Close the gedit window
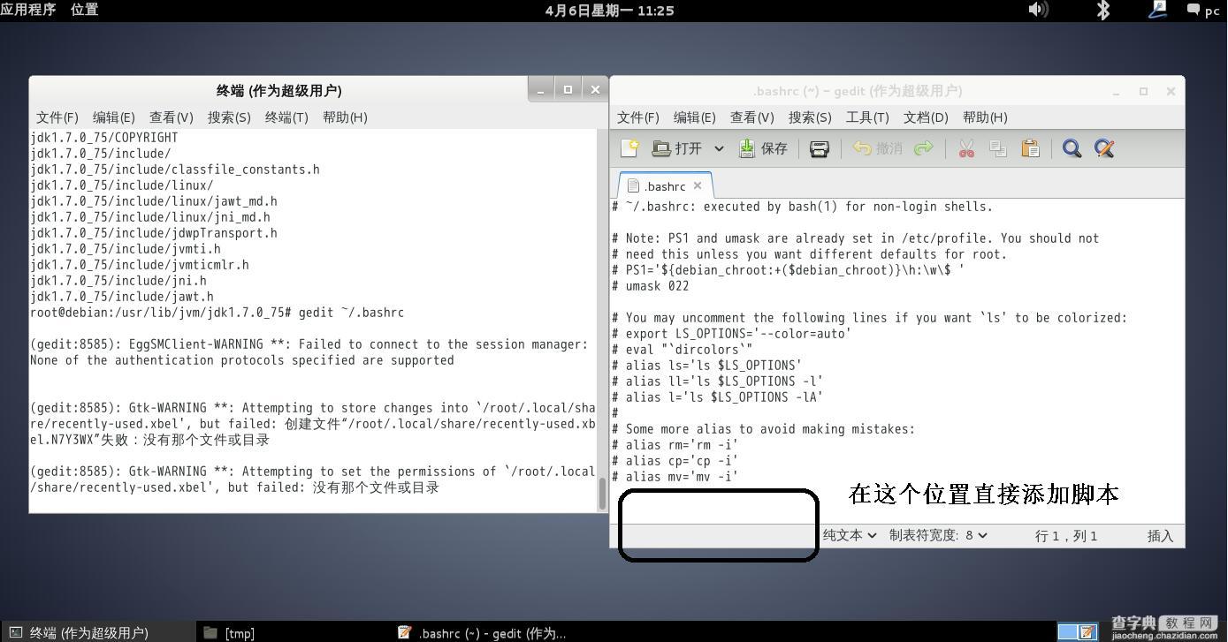 [x=1171, y=91]
